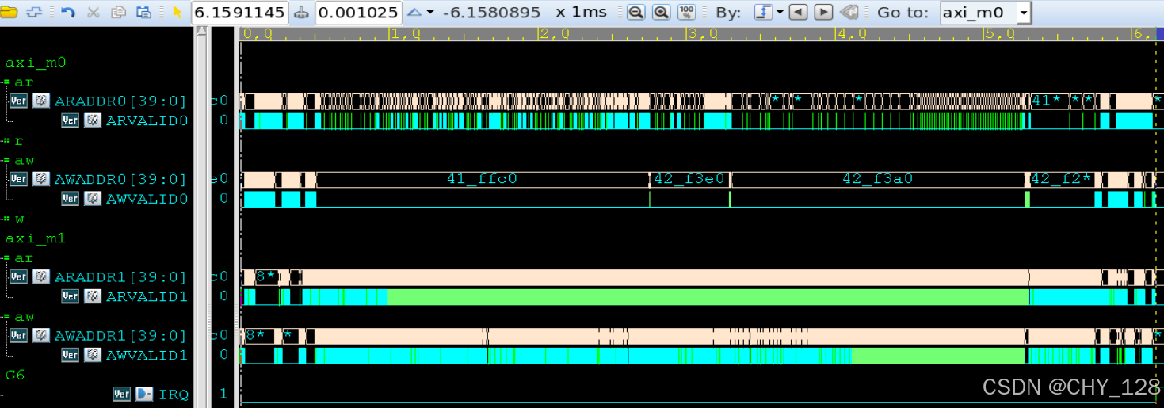The height and width of the screenshot is (408, 1164).
Task: Click the 42_f3e0 value on AWADDR0 waveform
Action: pos(689,179)
